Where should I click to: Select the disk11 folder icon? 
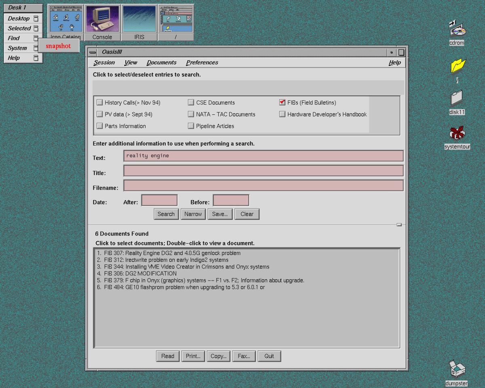(x=456, y=98)
